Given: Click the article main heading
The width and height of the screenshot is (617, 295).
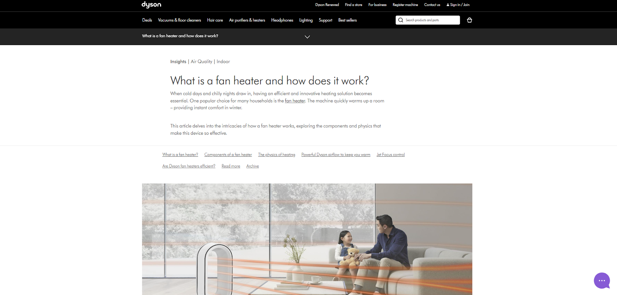Looking at the screenshot, I should (x=270, y=80).
